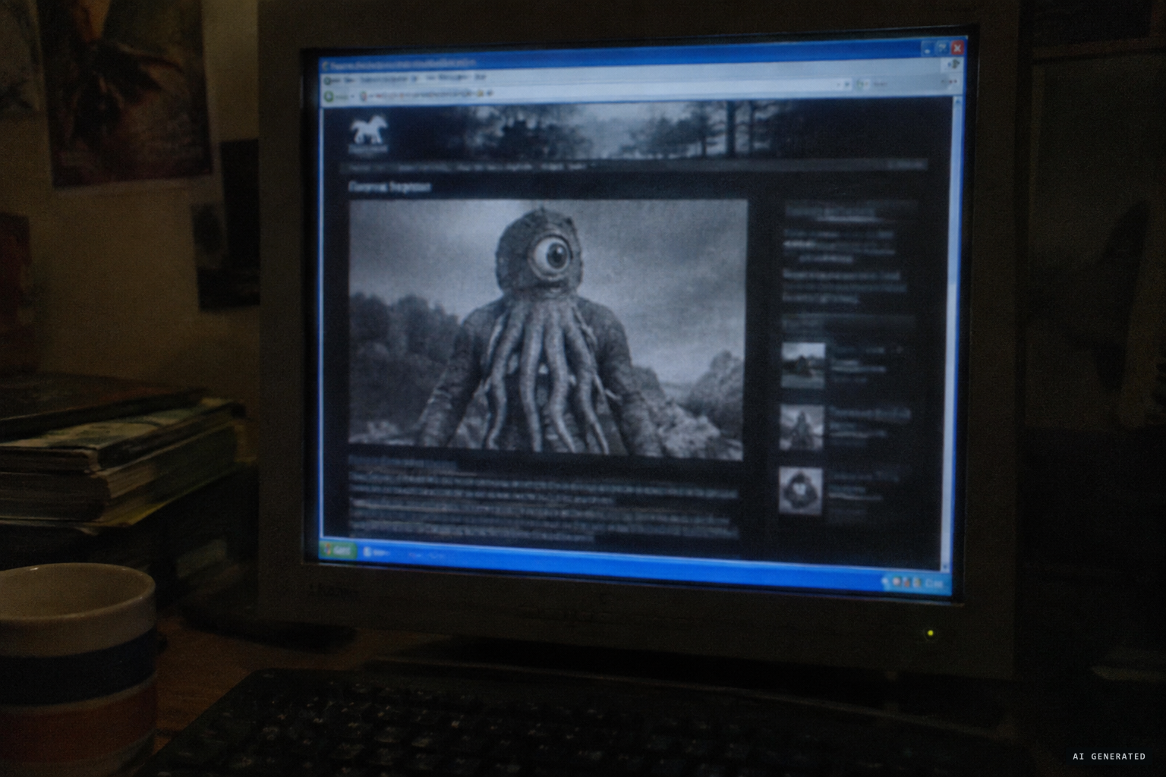
Task: Open the first sidebar thumbnail showing a landscape
Action: pyautogui.click(x=802, y=365)
